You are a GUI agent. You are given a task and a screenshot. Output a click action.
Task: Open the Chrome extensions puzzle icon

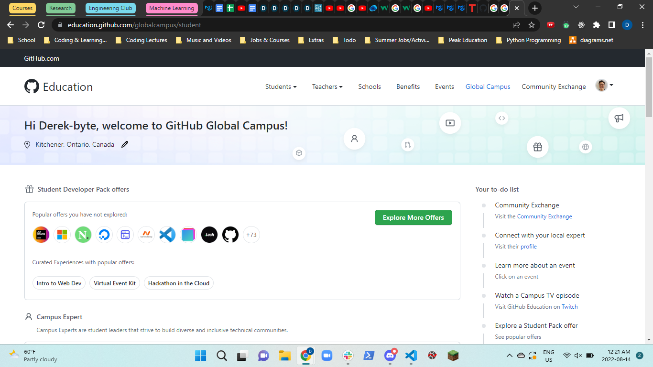pyautogui.click(x=597, y=25)
